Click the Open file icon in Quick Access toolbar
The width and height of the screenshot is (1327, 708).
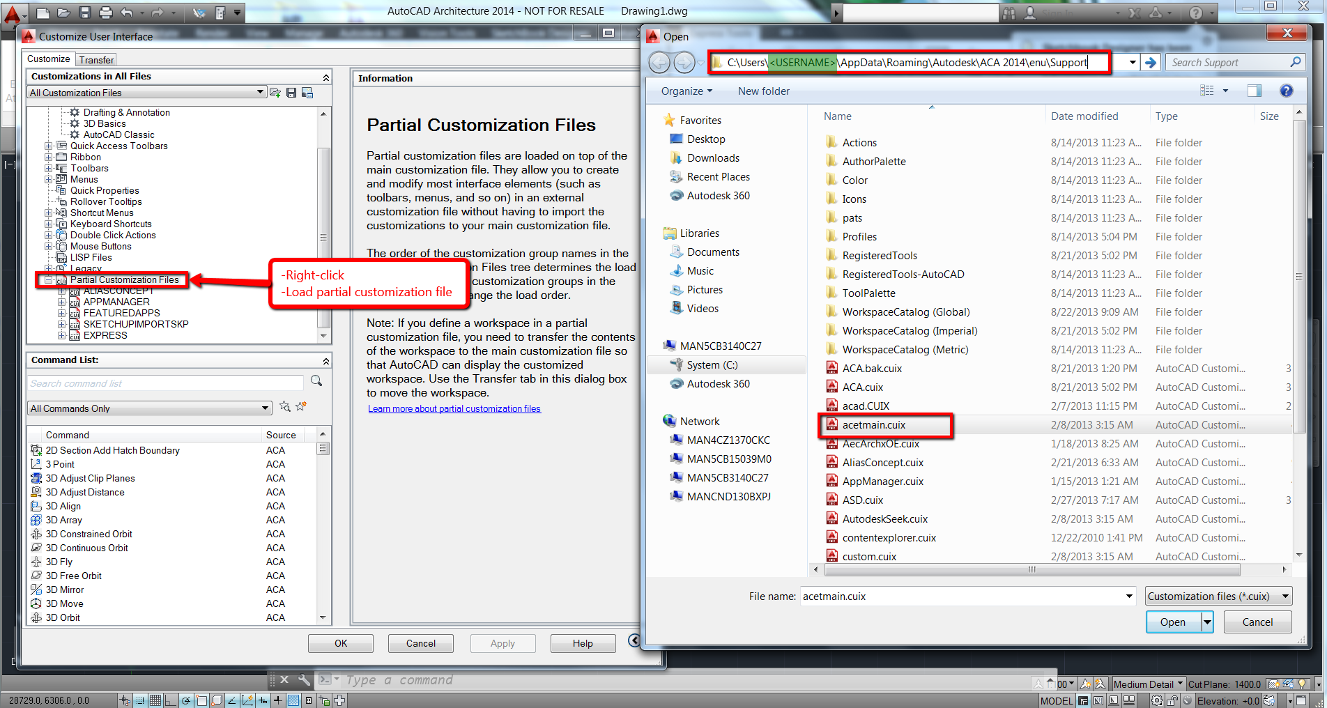click(63, 13)
